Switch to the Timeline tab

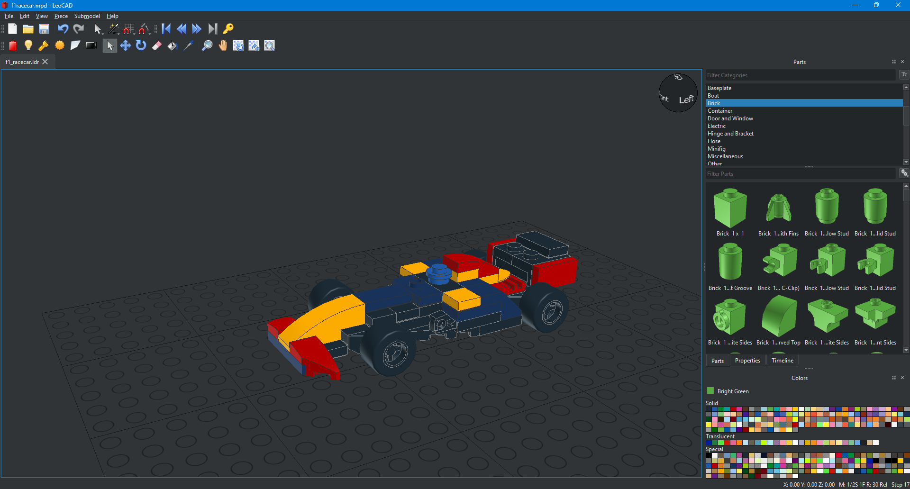click(783, 361)
